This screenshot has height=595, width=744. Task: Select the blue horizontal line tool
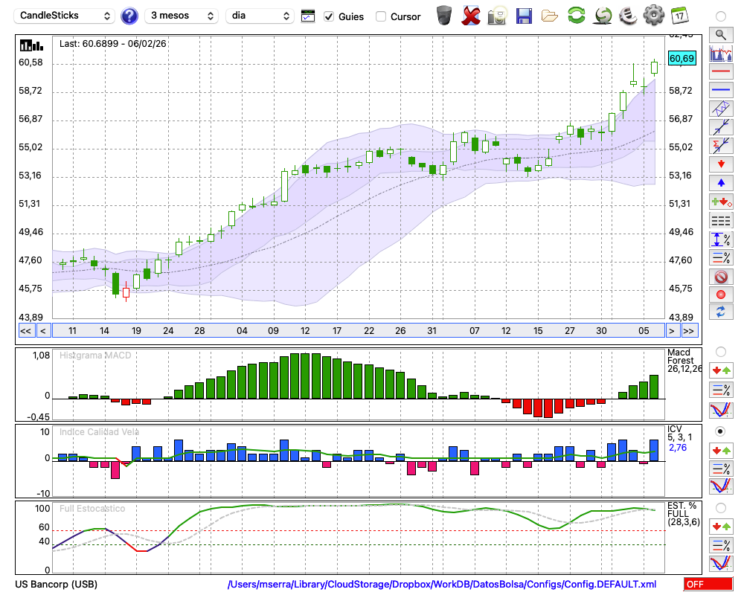720,90
